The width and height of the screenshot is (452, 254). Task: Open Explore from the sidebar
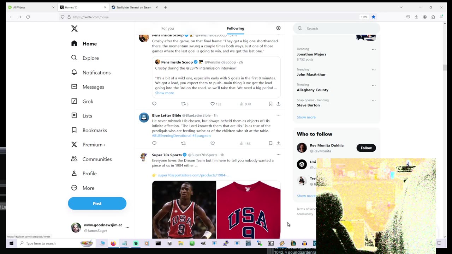85,58
